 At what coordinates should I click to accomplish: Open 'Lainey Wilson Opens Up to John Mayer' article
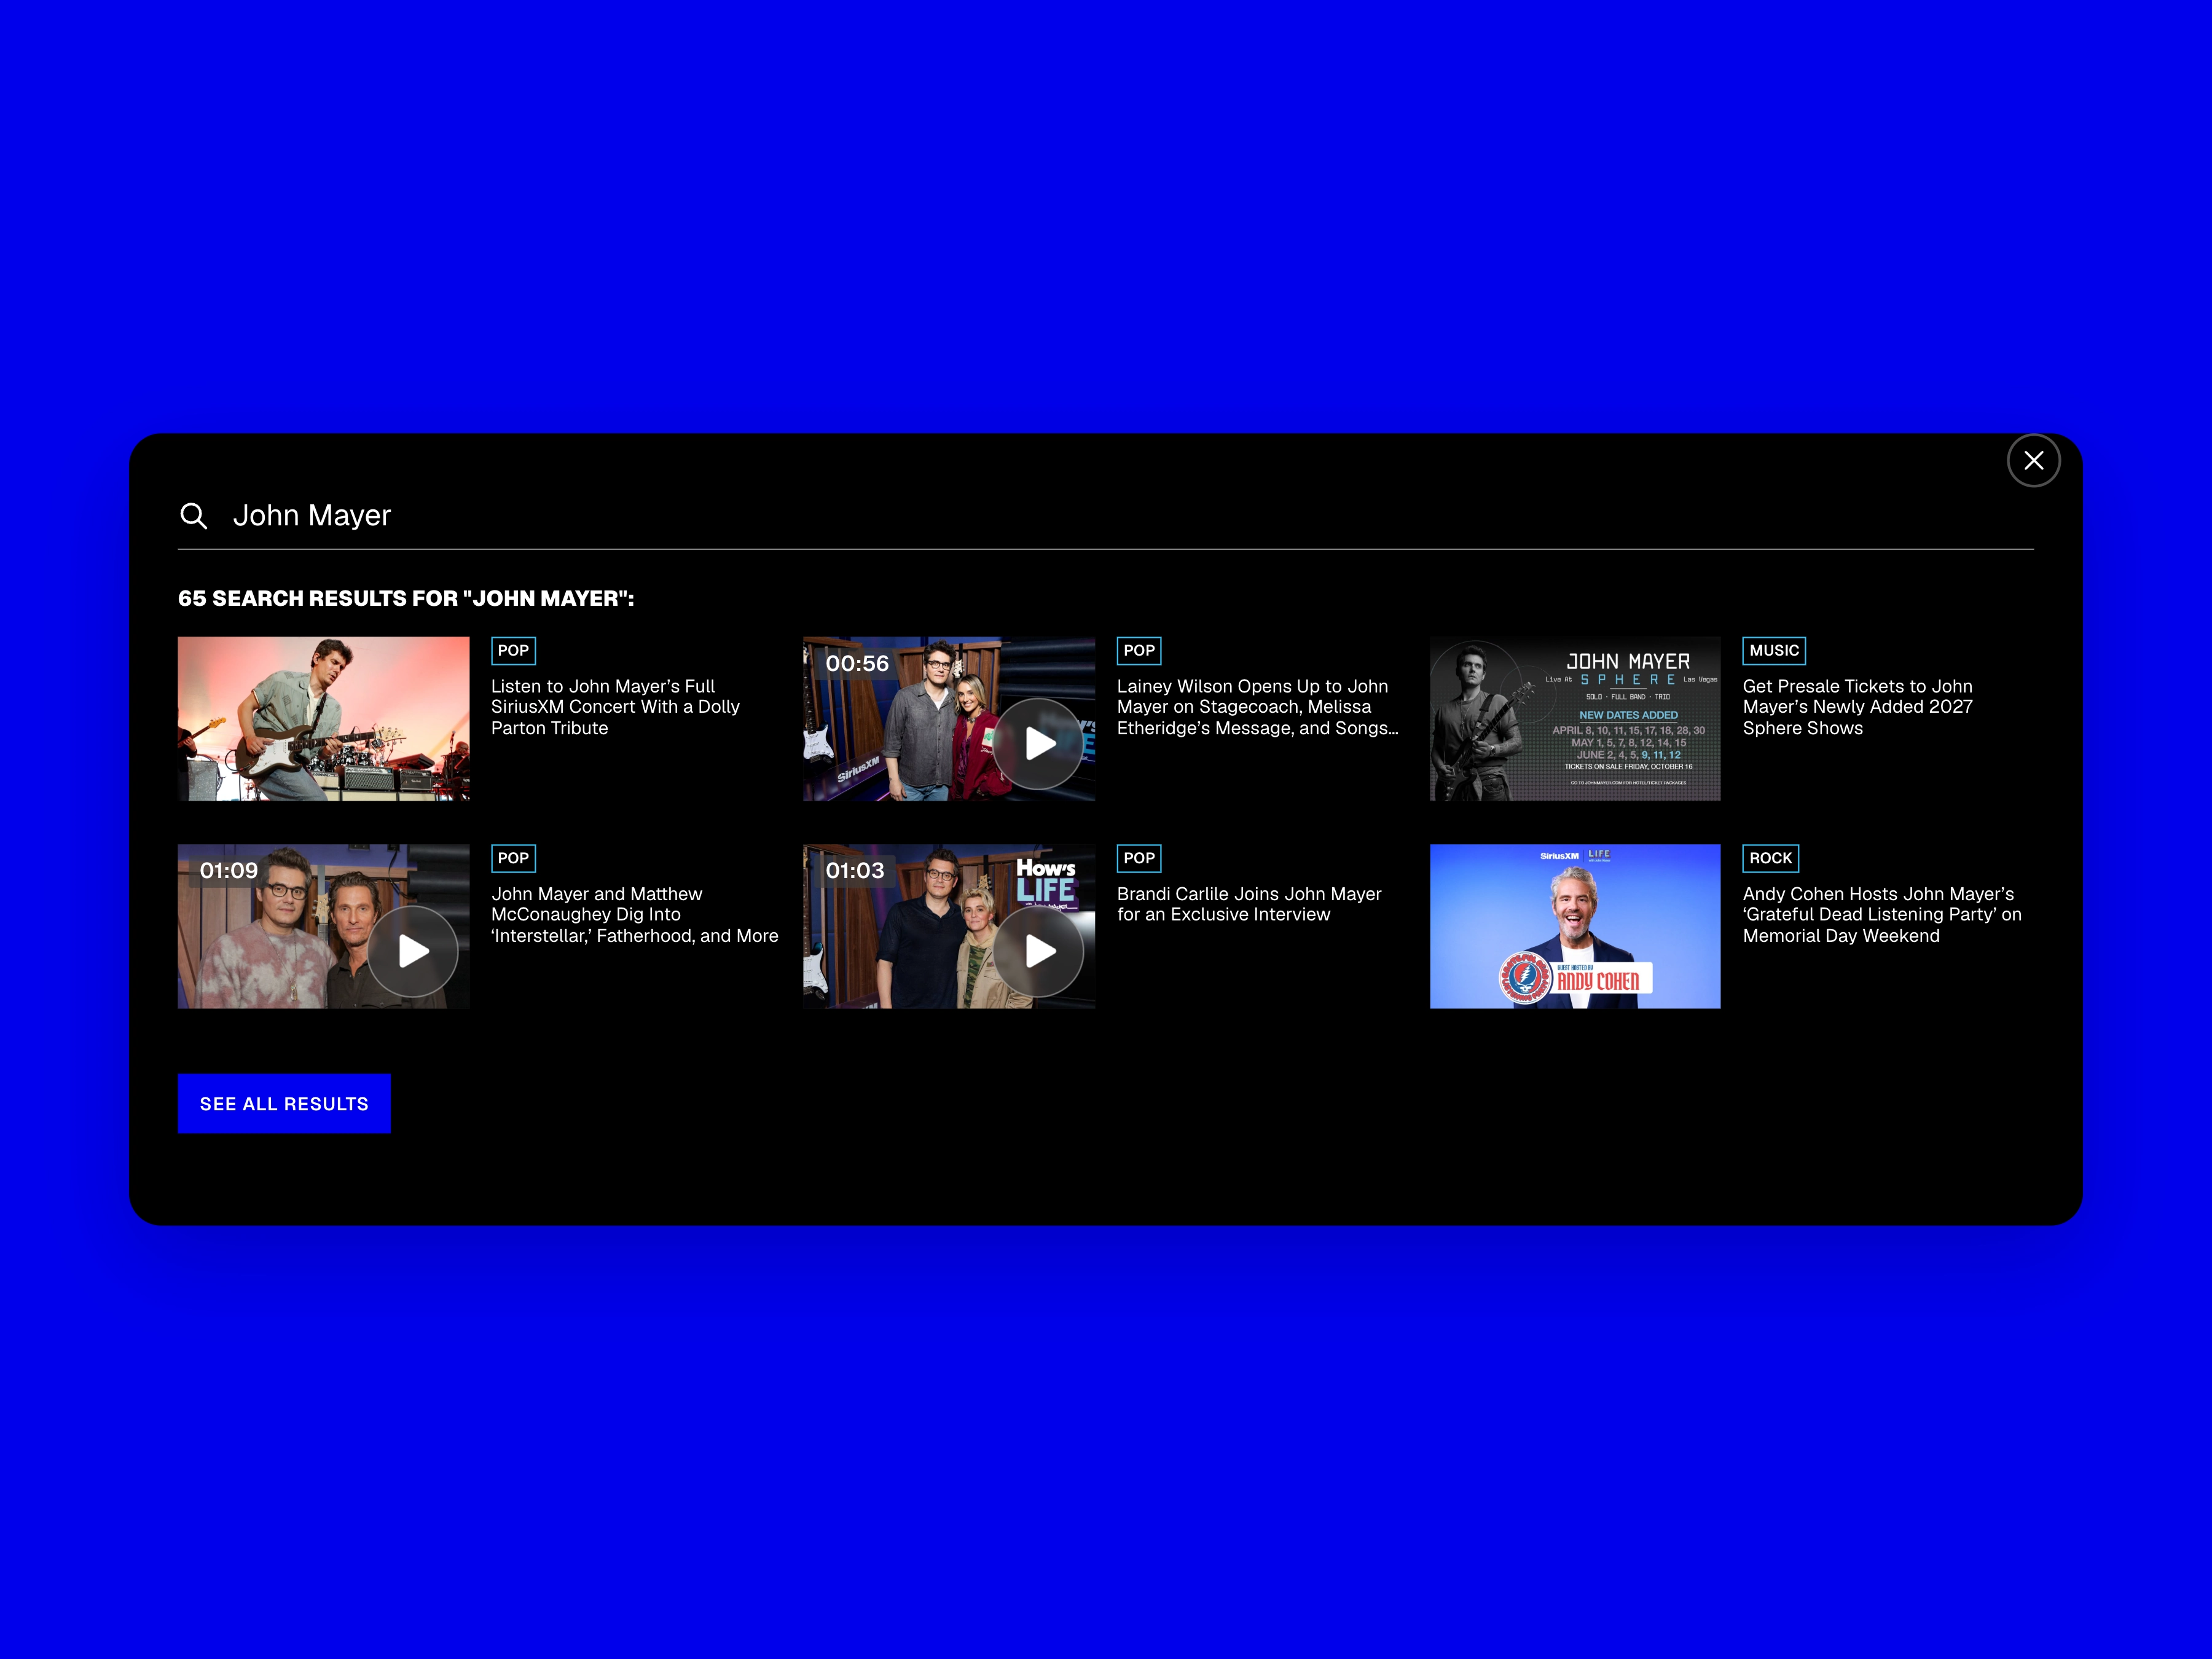(1257, 707)
